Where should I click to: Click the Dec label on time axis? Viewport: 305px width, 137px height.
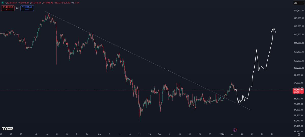click(x=160, y=134)
